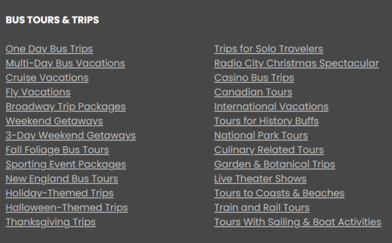Open New England Bus Tours
This screenshot has width=392, height=243.
pyautogui.click(x=62, y=179)
